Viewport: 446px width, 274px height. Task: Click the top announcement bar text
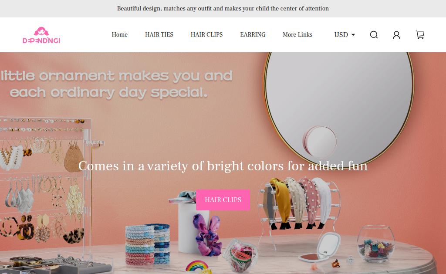coord(223,9)
